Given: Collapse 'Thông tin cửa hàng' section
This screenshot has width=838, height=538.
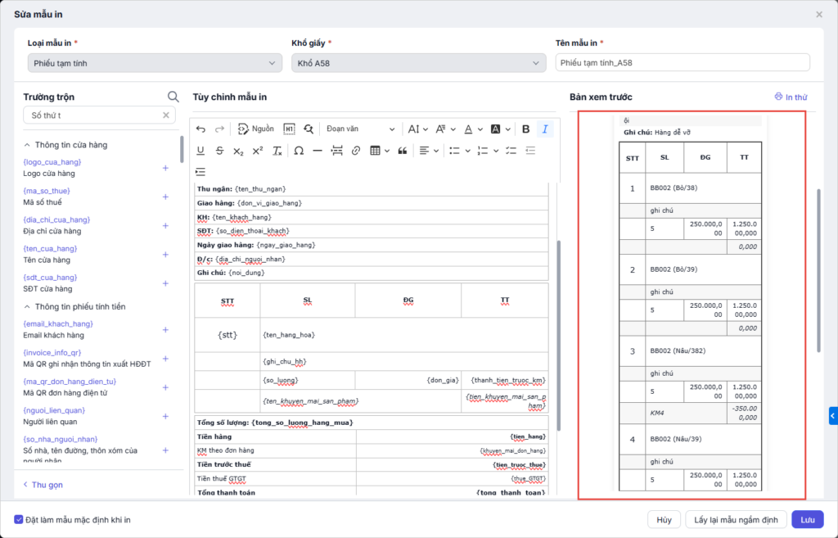Looking at the screenshot, I should (x=26, y=145).
